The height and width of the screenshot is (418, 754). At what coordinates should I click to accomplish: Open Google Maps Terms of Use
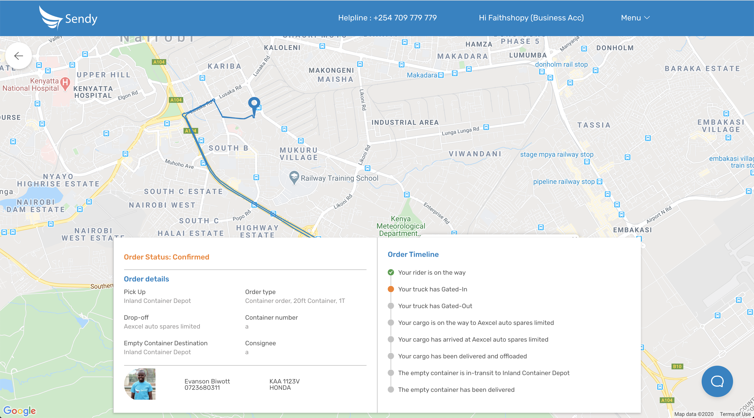(x=735, y=414)
